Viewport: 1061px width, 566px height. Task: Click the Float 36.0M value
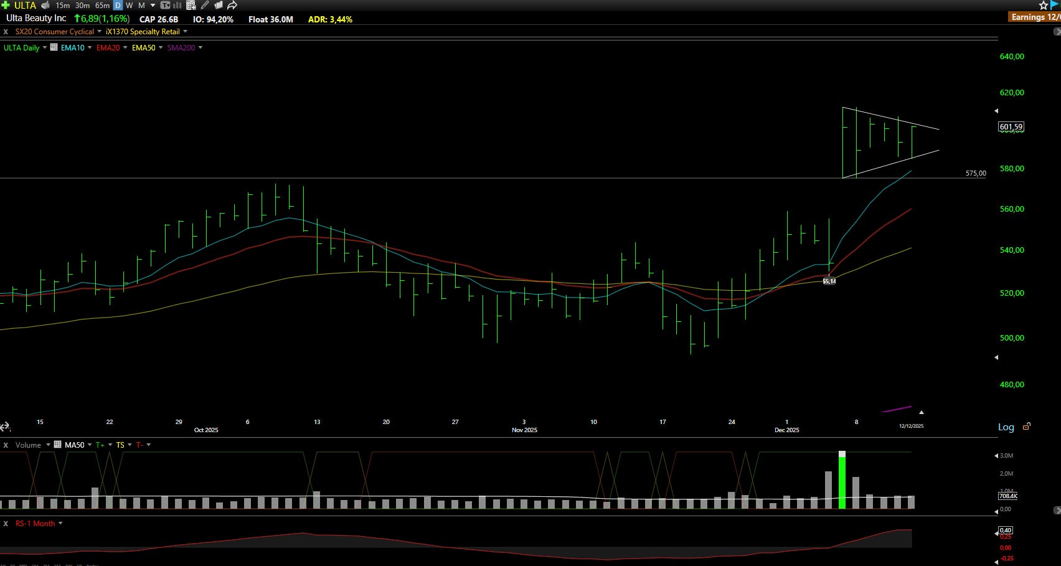tap(271, 19)
